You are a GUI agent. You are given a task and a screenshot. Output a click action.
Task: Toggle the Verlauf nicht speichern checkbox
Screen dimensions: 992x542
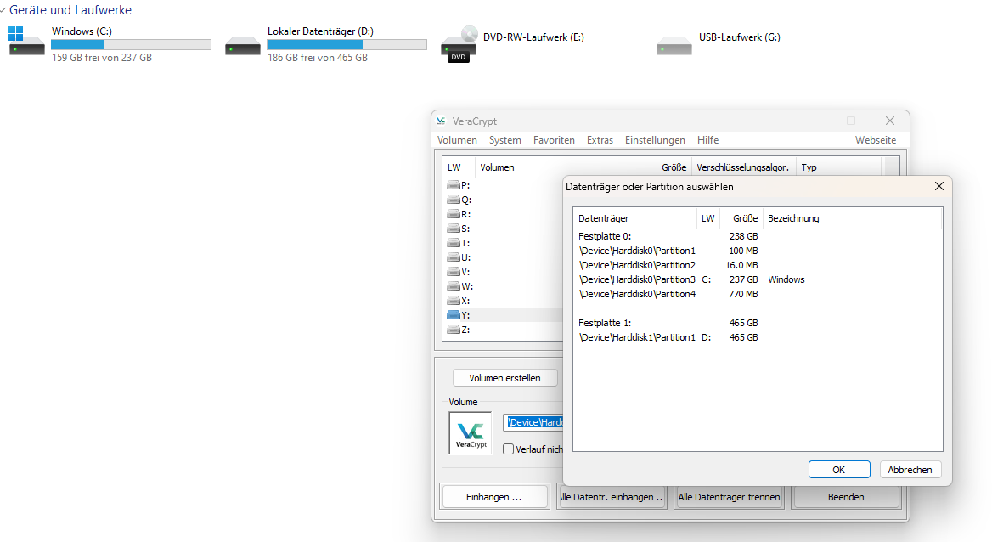508,449
